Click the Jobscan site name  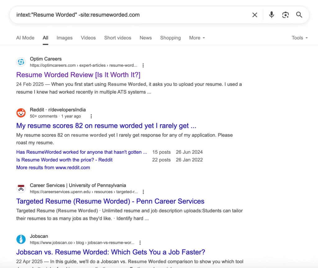39,236
